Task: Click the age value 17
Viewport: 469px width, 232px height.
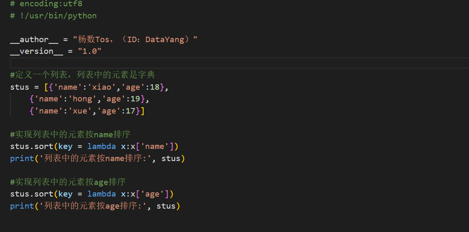Action: [131, 111]
